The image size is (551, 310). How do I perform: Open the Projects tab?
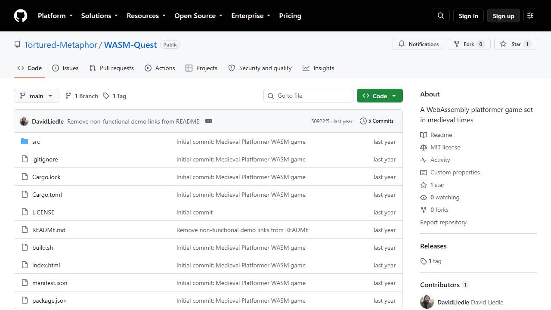(201, 68)
